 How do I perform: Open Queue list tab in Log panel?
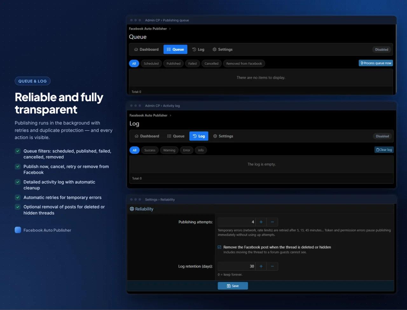[x=176, y=136]
